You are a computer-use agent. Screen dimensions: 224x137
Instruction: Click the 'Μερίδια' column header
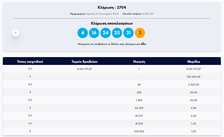(x=194, y=61)
